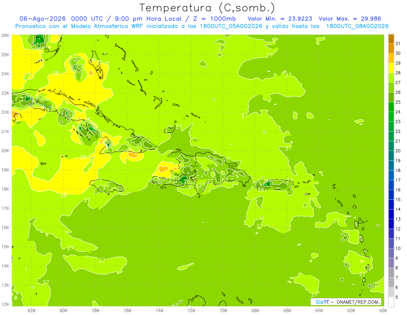Screen dimensions: 407x315
Task: Click the '74W' longitude axis label
Action: point(159,310)
